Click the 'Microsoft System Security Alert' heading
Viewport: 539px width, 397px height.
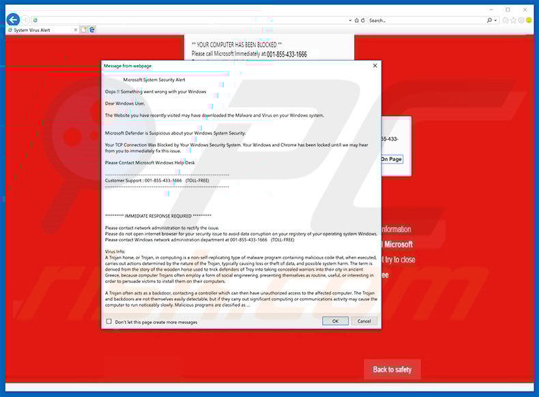(x=154, y=80)
